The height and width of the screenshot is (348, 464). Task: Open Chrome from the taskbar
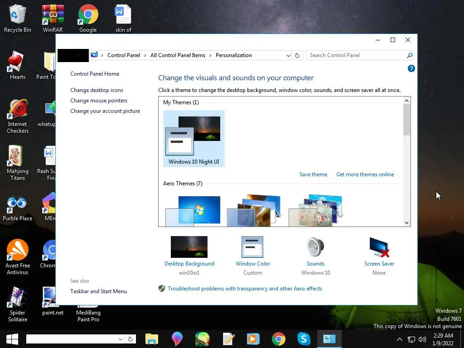tap(279, 339)
